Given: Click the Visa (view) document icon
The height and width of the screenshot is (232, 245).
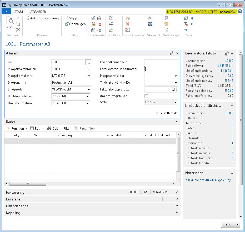Looking at the screenshot, I should [10, 20].
